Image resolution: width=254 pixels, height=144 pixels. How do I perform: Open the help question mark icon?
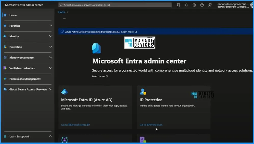click(202, 5)
